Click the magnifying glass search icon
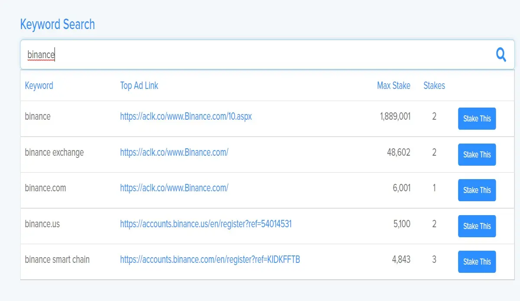This screenshot has width=520, height=301. click(x=501, y=55)
